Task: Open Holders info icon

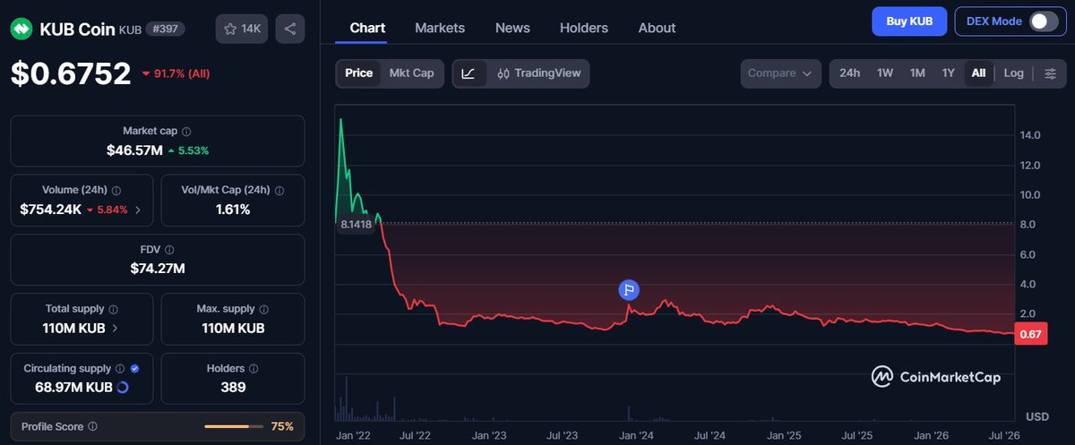Action: tap(254, 368)
